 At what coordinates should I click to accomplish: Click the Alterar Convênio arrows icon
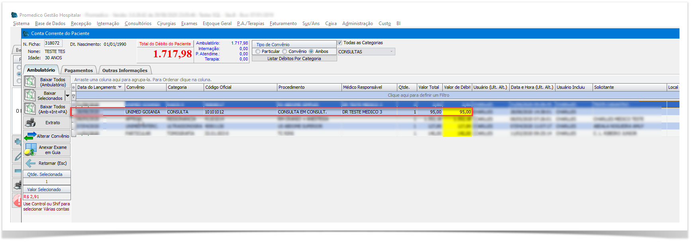(x=30, y=137)
